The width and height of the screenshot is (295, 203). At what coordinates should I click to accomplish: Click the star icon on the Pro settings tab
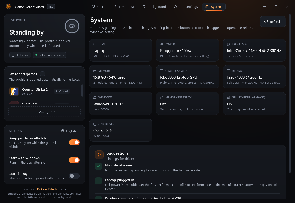tap(175, 7)
